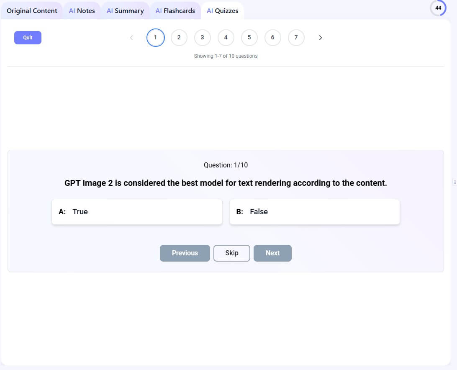Show next set of question numbers arrow

tap(320, 38)
